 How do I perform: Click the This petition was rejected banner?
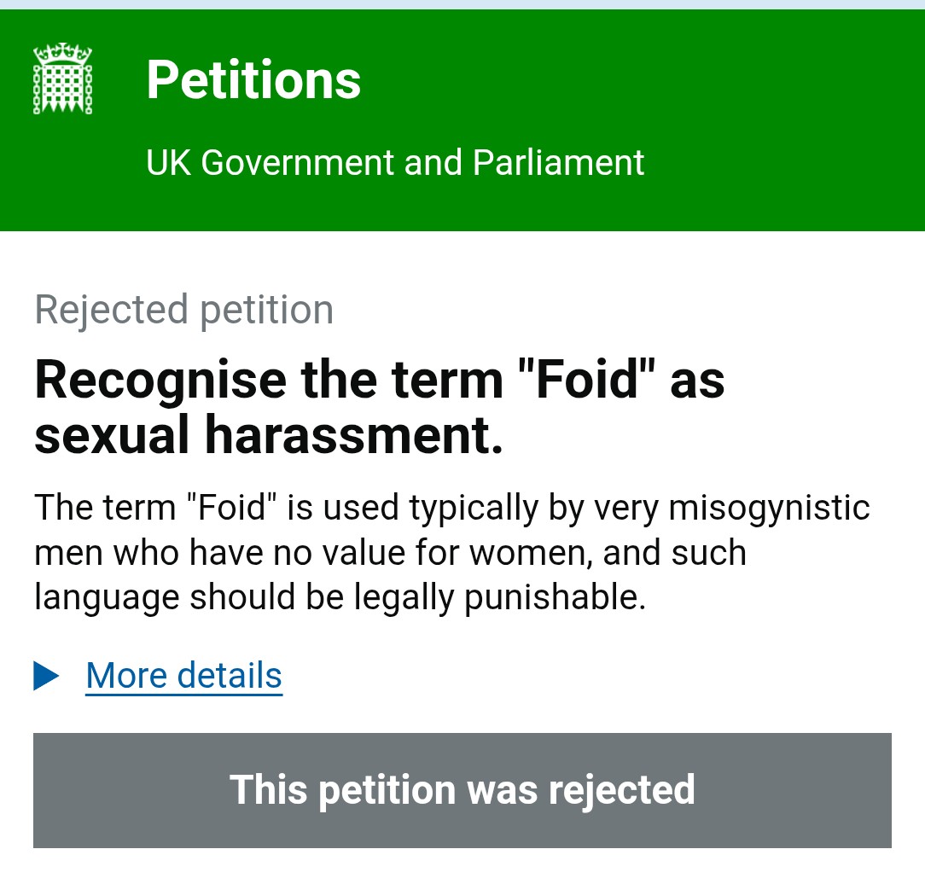pyautogui.click(x=462, y=791)
